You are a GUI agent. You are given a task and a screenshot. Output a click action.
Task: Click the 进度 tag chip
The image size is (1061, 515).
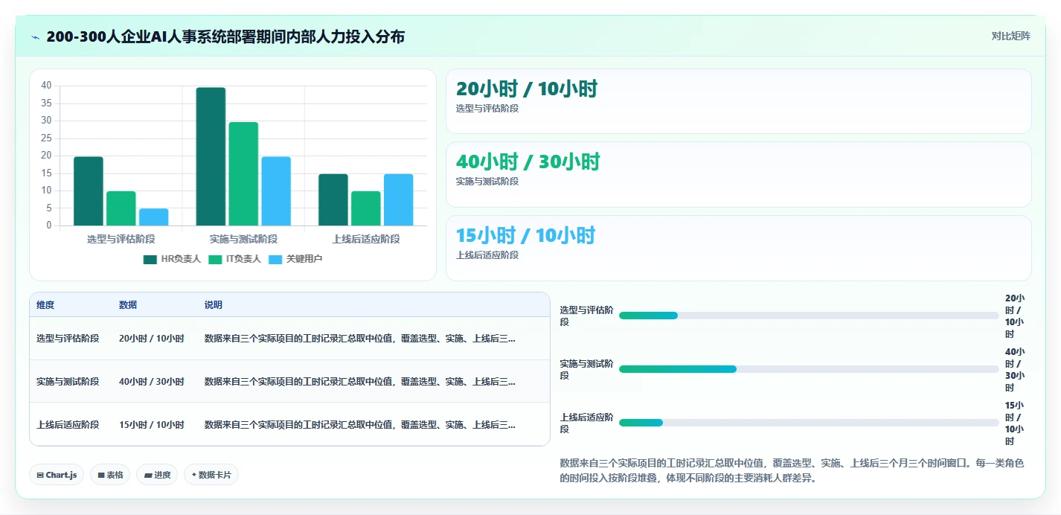pos(157,475)
